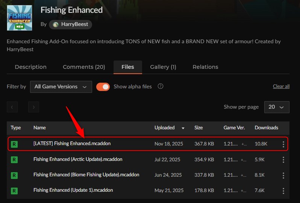The height and width of the screenshot is (203, 300).
Task: Sort files by Type column
Action: pos(16,127)
